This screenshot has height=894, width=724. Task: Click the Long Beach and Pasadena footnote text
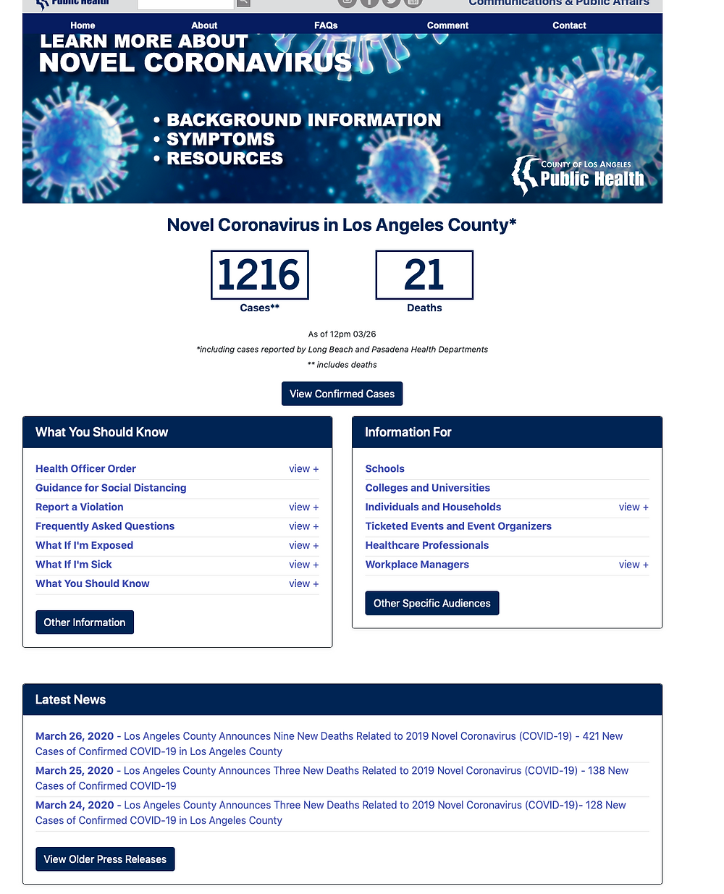342,350
